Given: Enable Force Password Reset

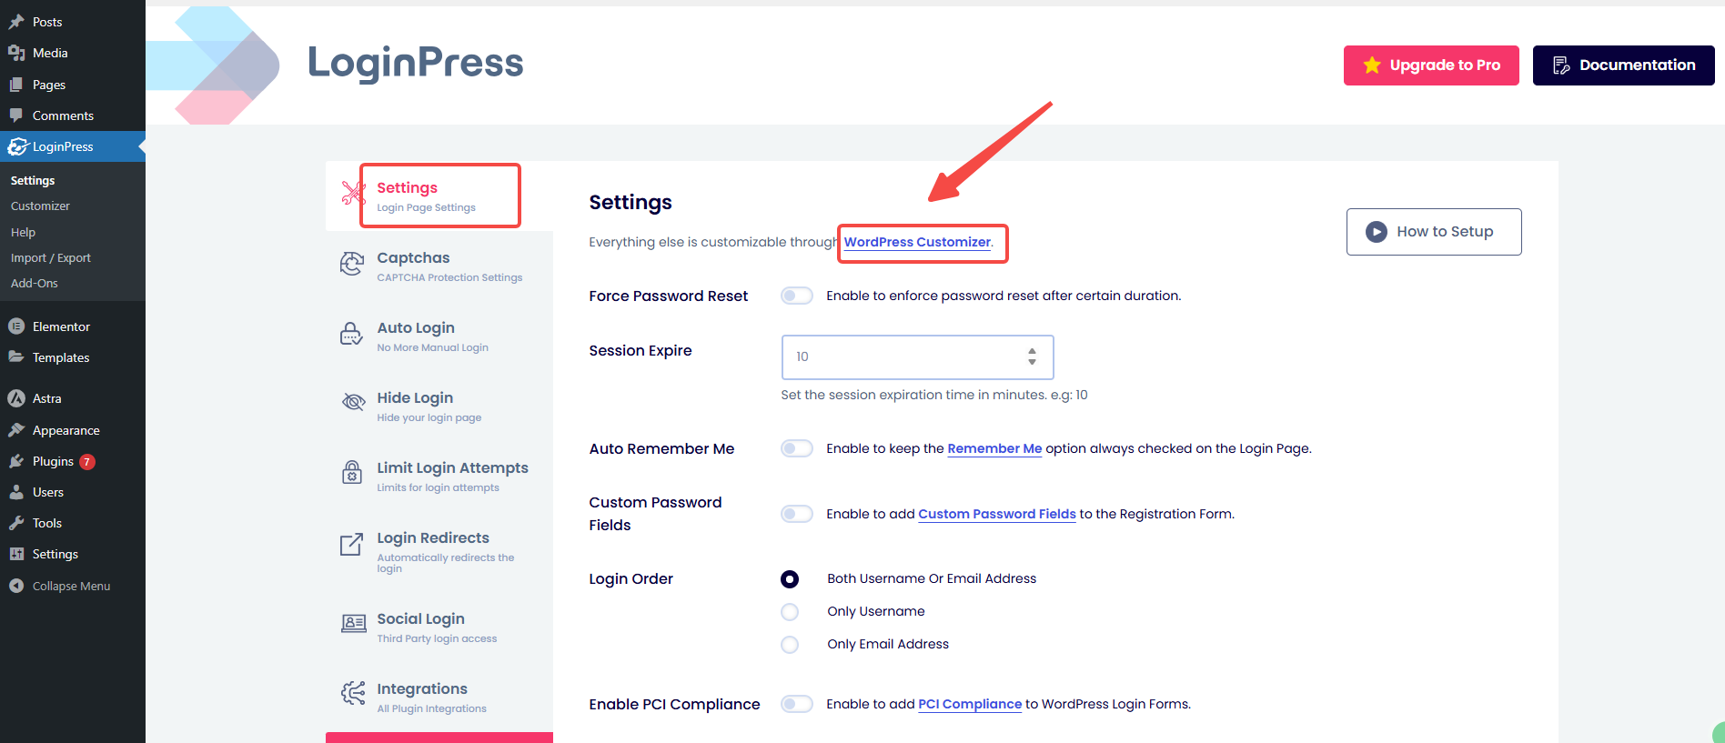Looking at the screenshot, I should pos(796,296).
